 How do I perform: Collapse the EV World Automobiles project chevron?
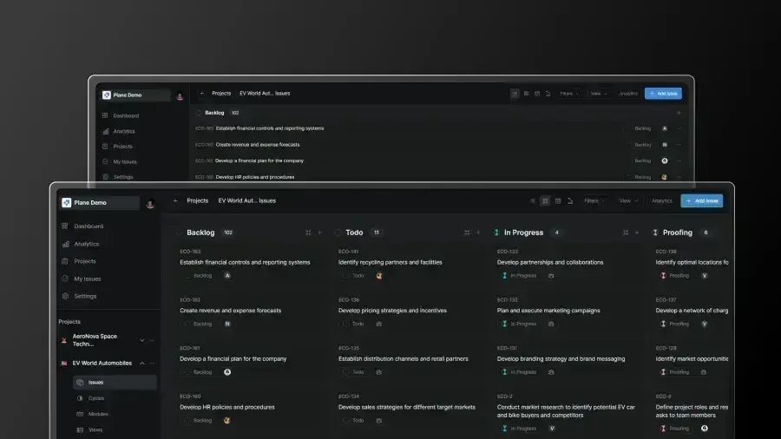tap(142, 364)
